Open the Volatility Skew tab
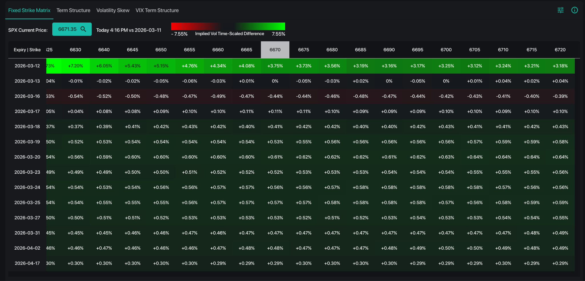Image resolution: width=585 pixels, height=281 pixels. pos(113,10)
